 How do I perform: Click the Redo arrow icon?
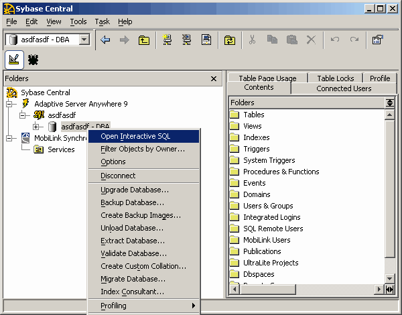(x=354, y=40)
